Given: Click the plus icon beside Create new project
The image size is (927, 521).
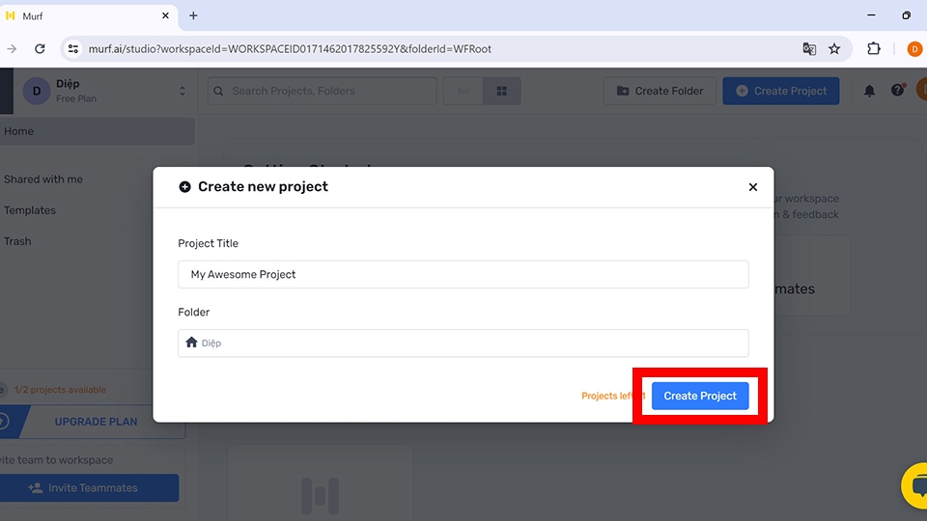Looking at the screenshot, I should point(185,186).
